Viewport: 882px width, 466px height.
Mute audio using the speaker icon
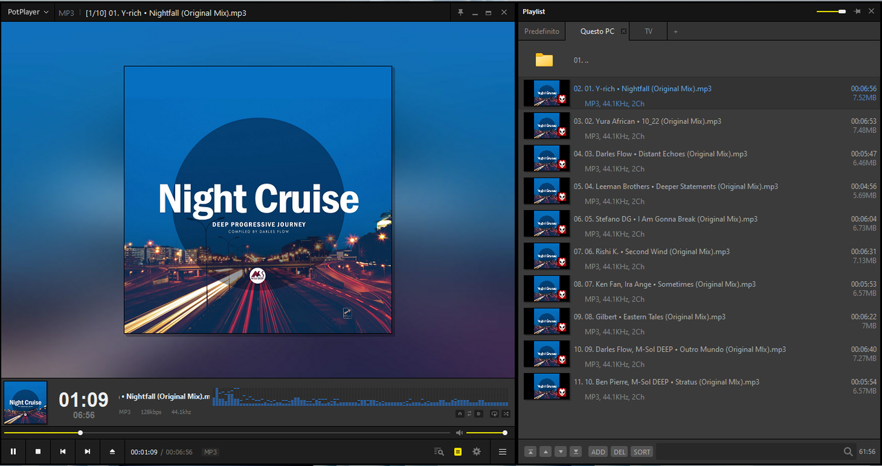pyautogui.click(x=459, y=432)
